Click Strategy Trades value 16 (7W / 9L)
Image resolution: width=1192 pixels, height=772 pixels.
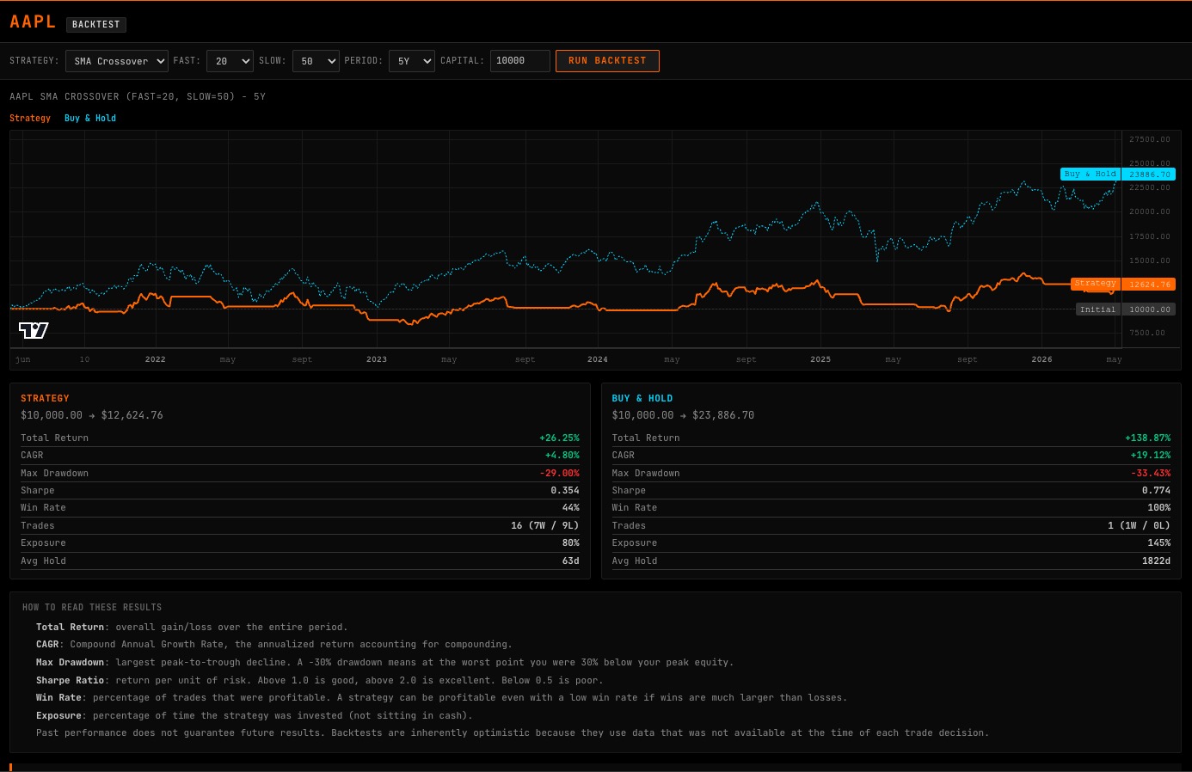545,525
